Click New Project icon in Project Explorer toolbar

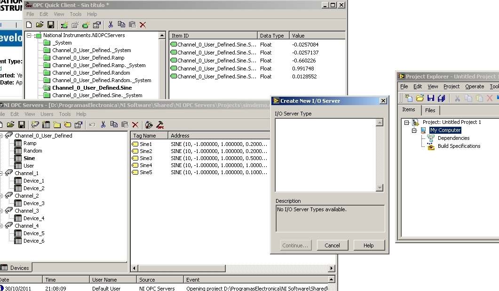(x=409, y=98)
